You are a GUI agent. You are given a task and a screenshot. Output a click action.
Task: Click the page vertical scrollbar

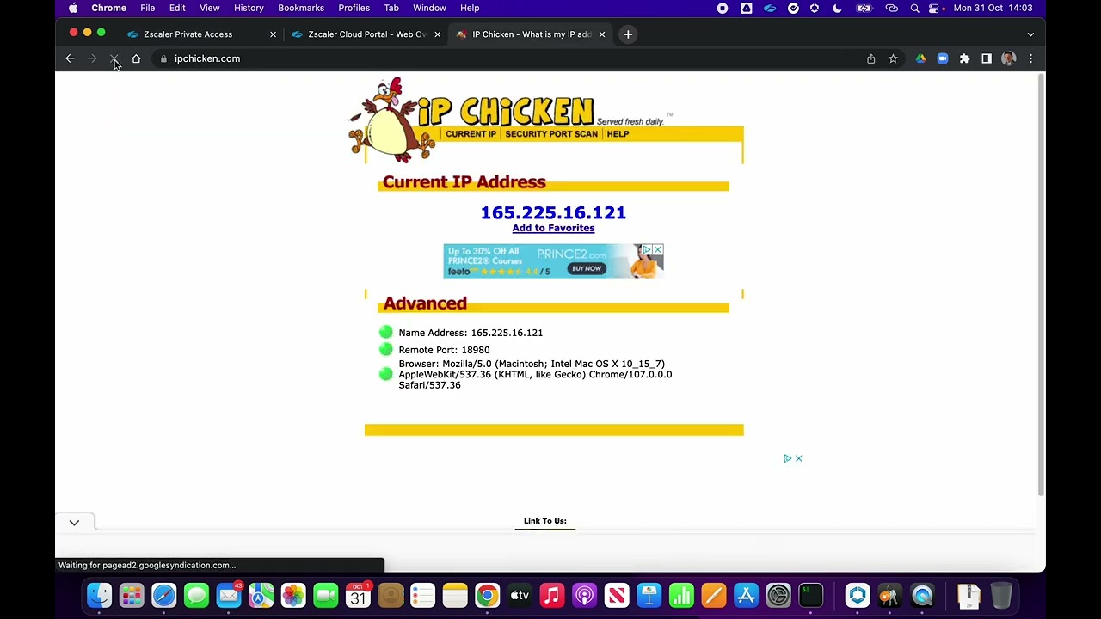(x=1041, y=284)
